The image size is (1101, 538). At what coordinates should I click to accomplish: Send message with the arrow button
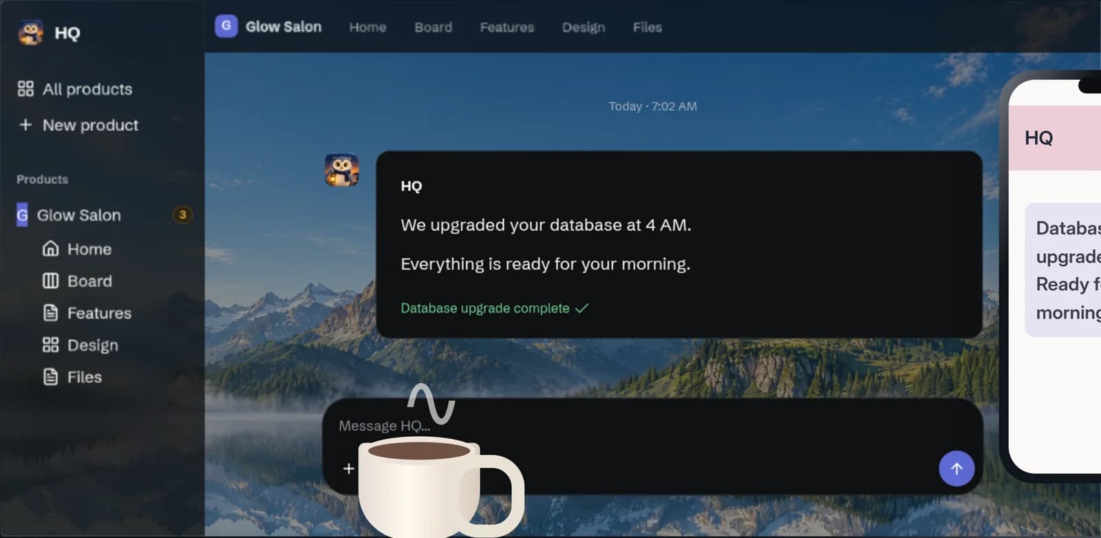[956, 469]
